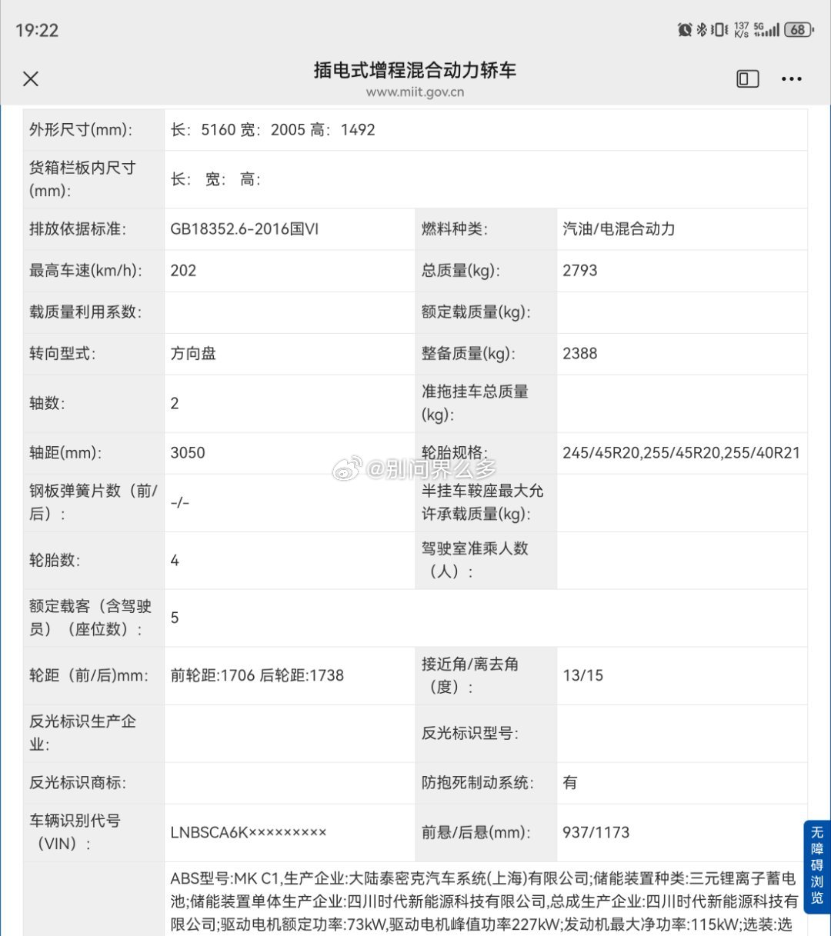Select the angle value 13/15
Image resolution: width=831 pixels, height=936 pixels.
point(583,675)
